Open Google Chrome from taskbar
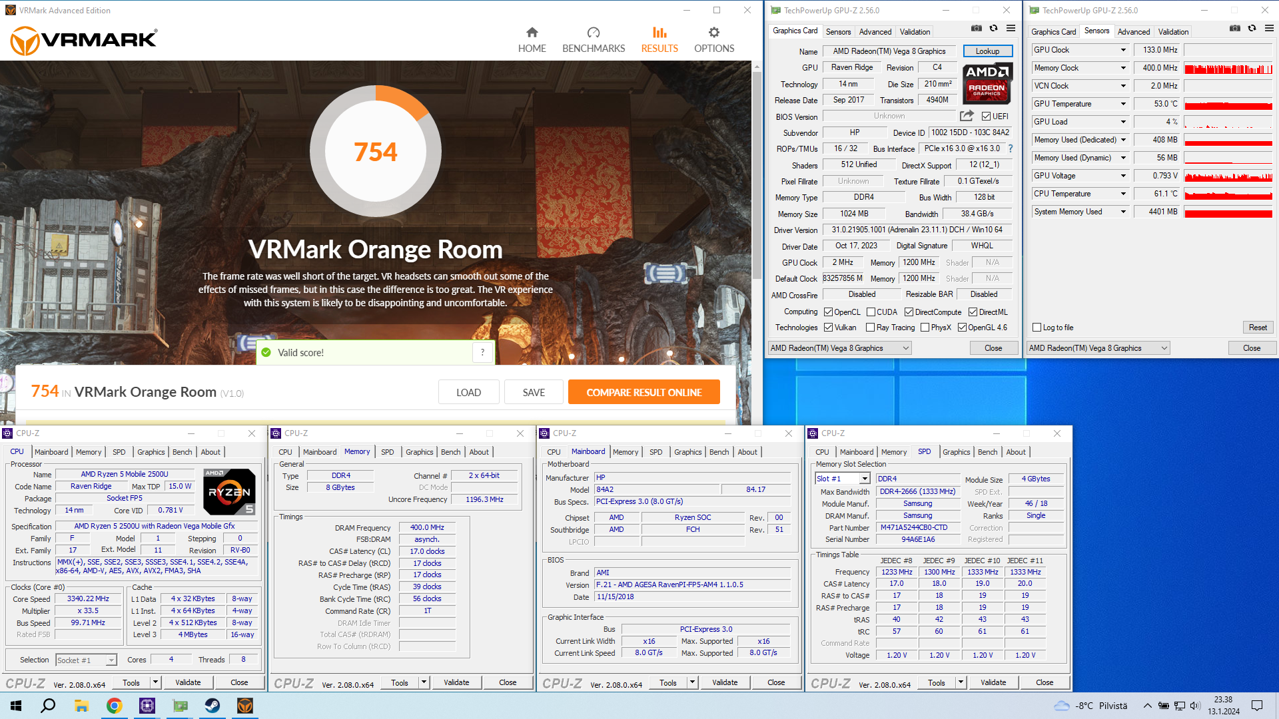 pyautogui.click(x=114, y=706)
